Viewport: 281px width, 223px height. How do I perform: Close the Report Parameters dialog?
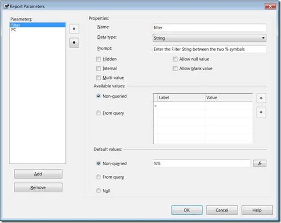click(270, 6)
